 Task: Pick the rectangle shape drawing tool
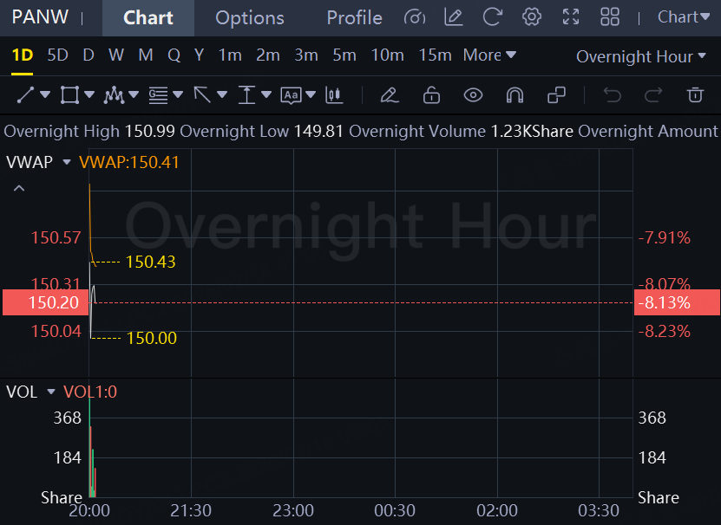69,94
